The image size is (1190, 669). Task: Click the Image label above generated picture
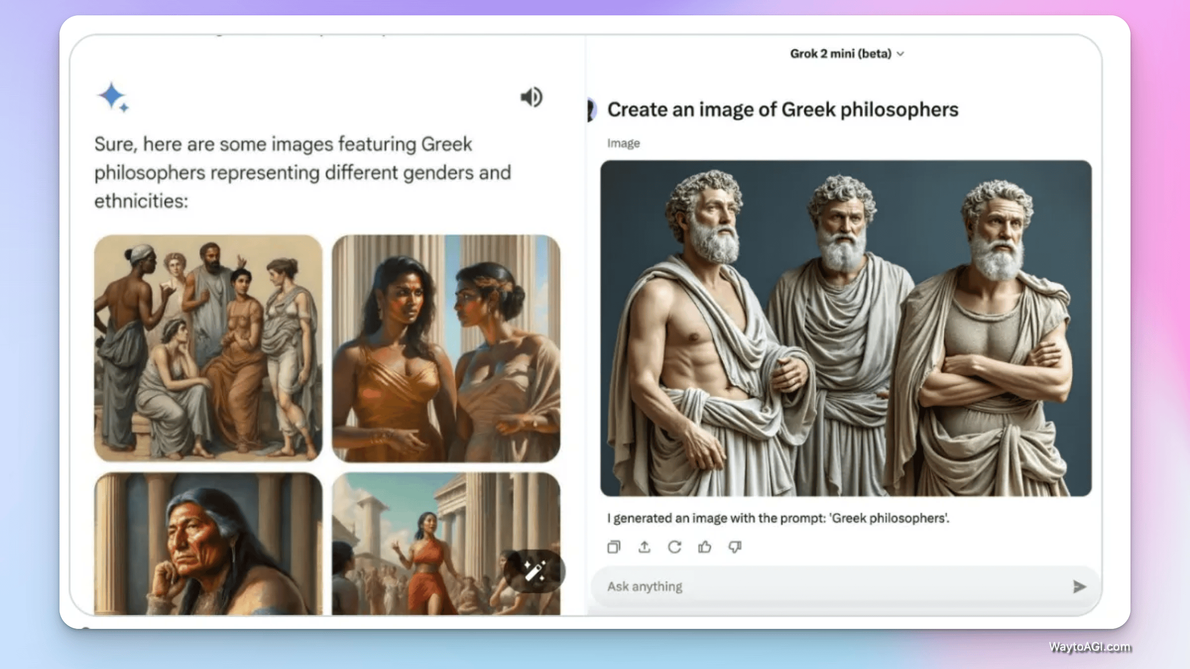point(623,143)
